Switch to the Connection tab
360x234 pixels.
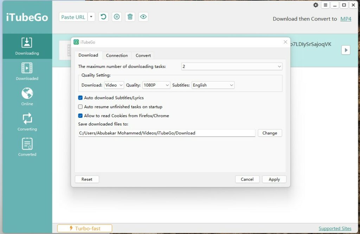117,55
